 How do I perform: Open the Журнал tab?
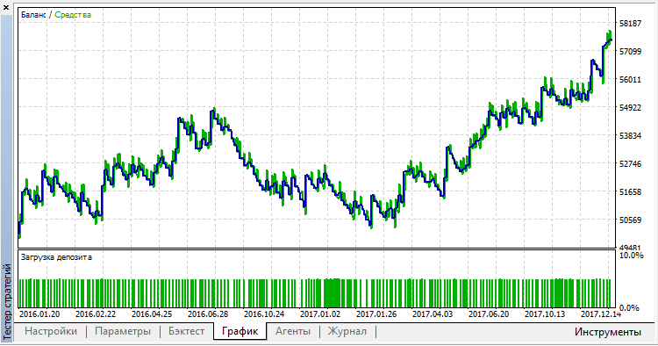[x=347, y=331]
